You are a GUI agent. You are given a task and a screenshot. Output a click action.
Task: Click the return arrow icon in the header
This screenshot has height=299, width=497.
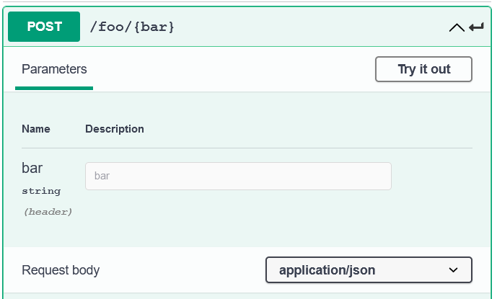coord(476,27)
